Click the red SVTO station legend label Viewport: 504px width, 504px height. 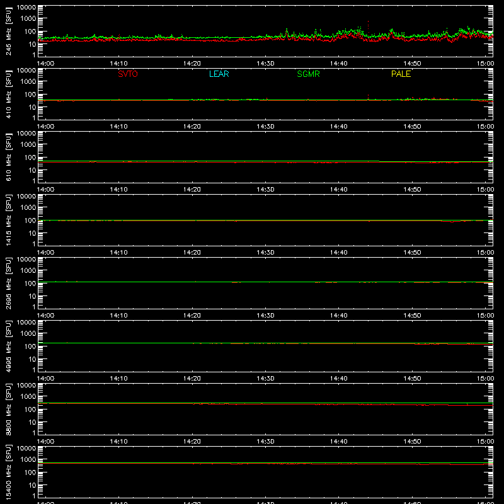point(128,74)
